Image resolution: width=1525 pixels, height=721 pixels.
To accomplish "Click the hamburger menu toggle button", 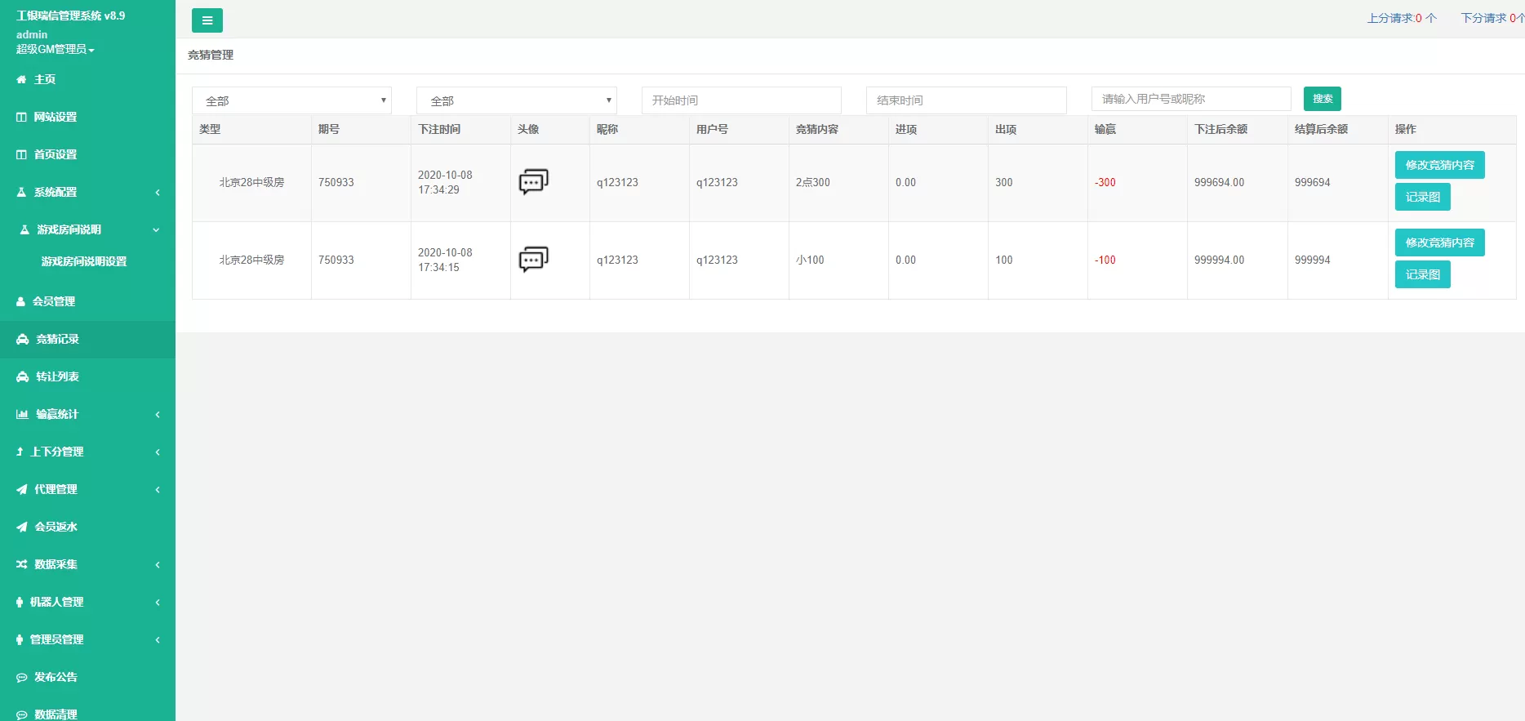I will [207, 20].
